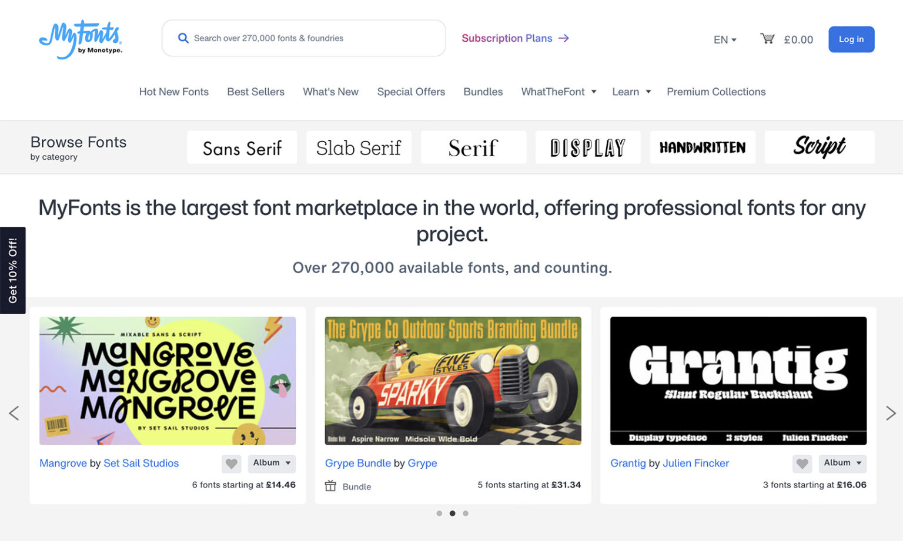Image resolution: width=903 pixels, height=541 pixels.
Task: Click the left carousel arrow
Action: tap(14, 413)
